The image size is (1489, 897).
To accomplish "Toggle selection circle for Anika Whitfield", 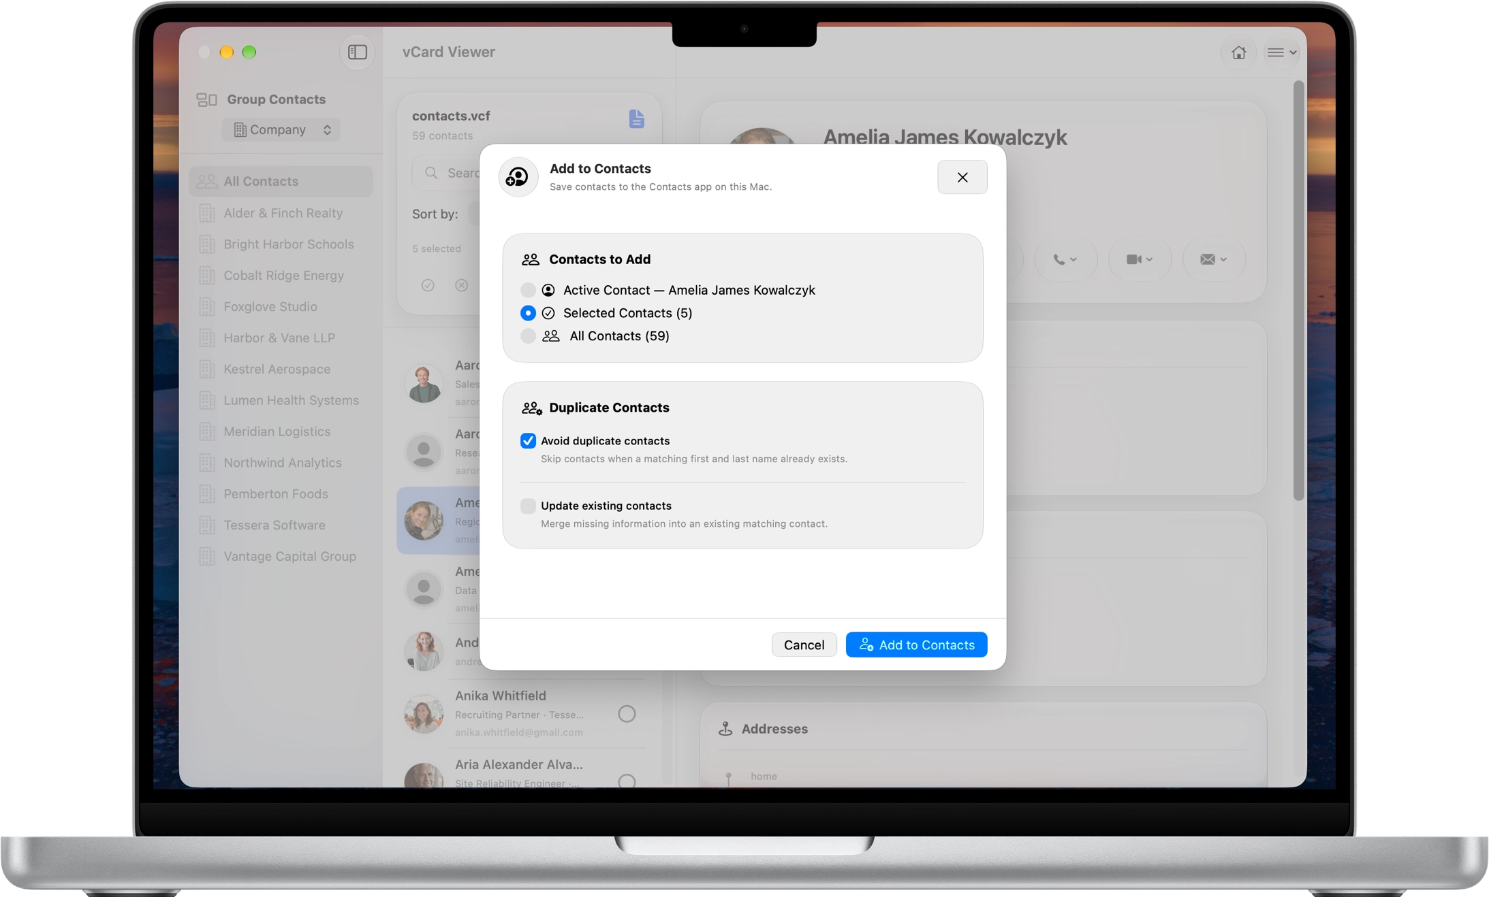I will tap(627, 714).
